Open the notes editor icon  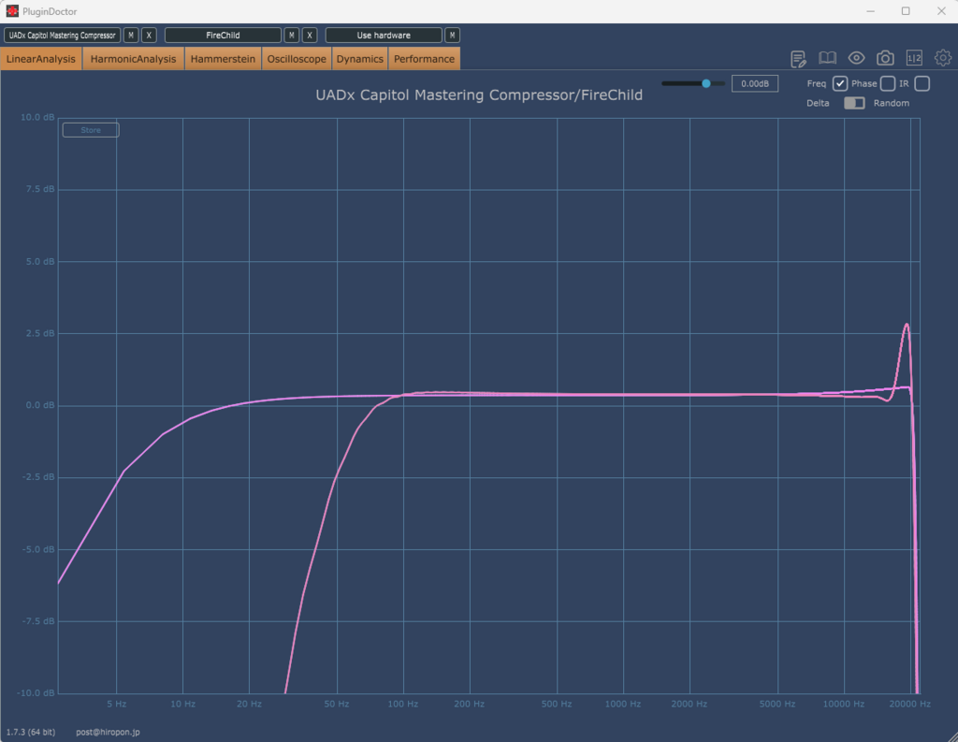[x=798, y=59]
